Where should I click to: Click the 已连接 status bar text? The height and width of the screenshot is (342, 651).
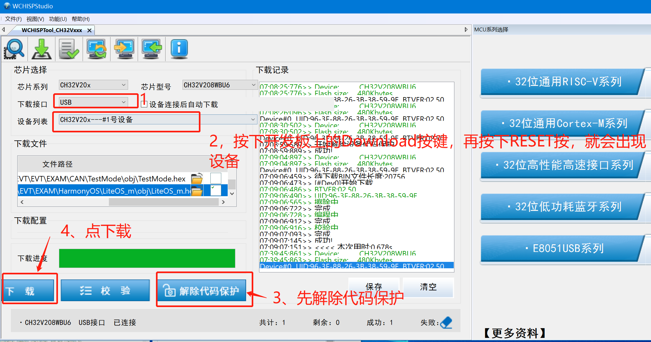(125, 322)
